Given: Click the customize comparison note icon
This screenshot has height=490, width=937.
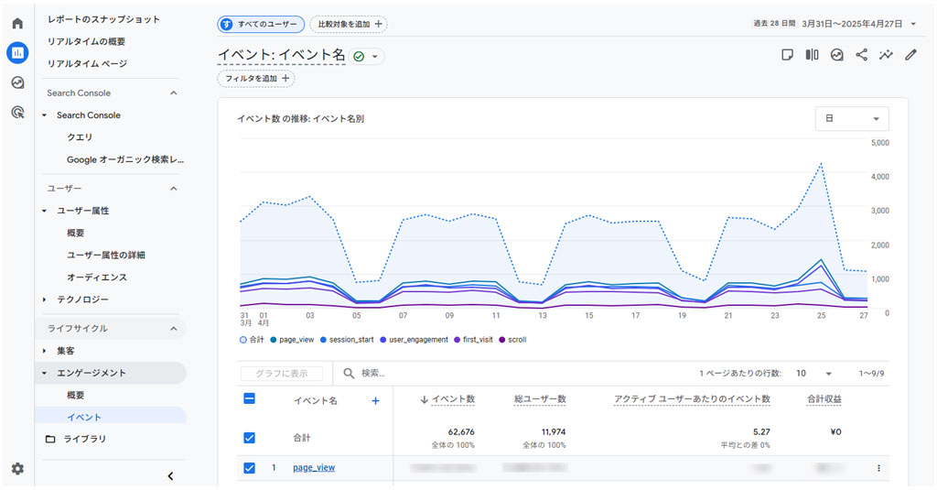Looking at the screenshot, I should click(x=787, y=55).
